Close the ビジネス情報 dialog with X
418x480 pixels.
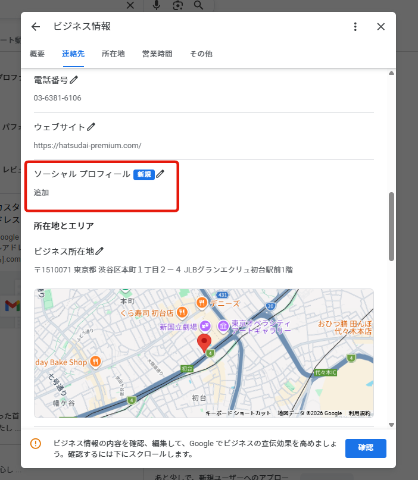pyautogui.click(x=381, y=27)
